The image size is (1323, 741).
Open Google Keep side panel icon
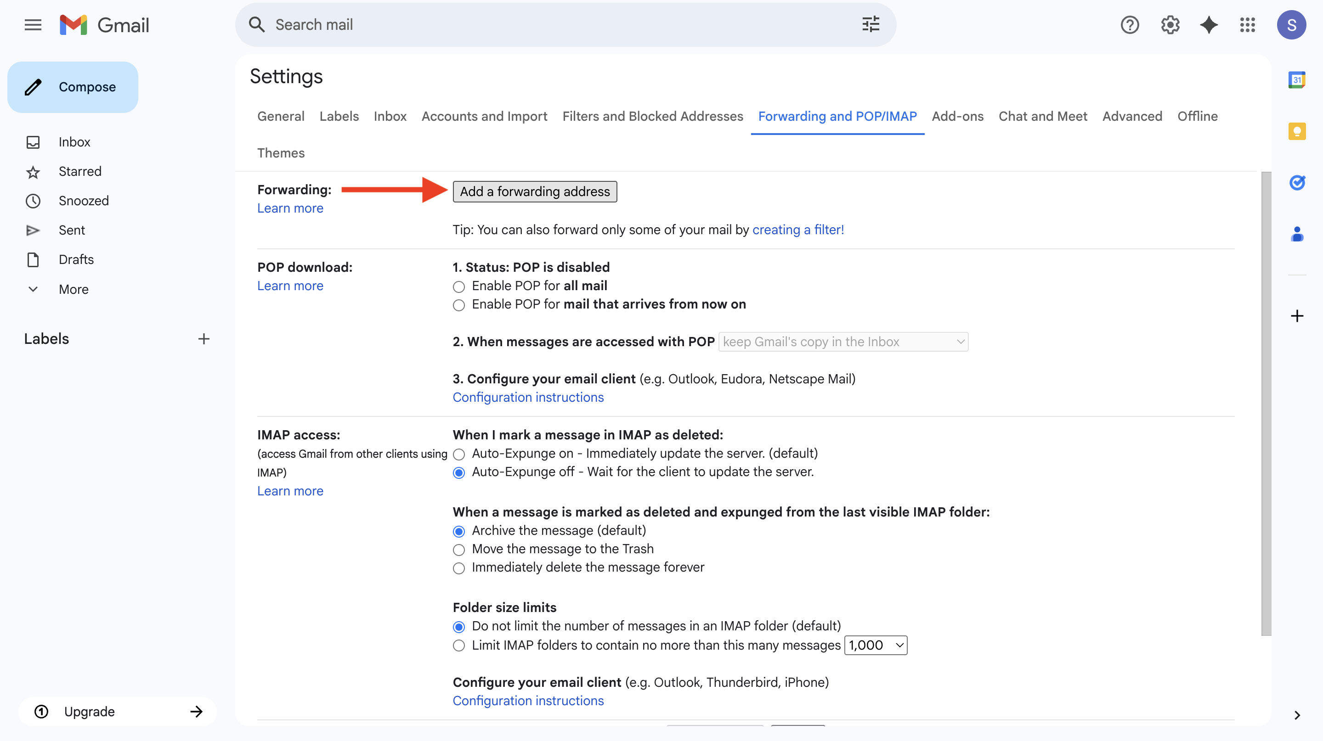pos(1296,131)
